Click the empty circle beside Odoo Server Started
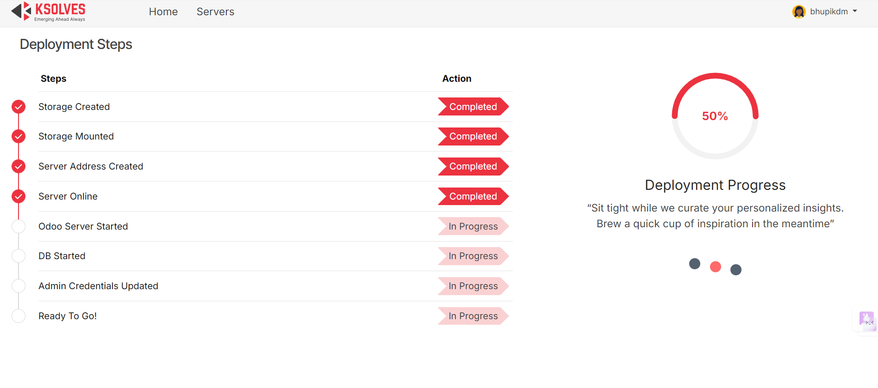The height and width of the screenshot is (388, 878). click(x=19, y=226)
